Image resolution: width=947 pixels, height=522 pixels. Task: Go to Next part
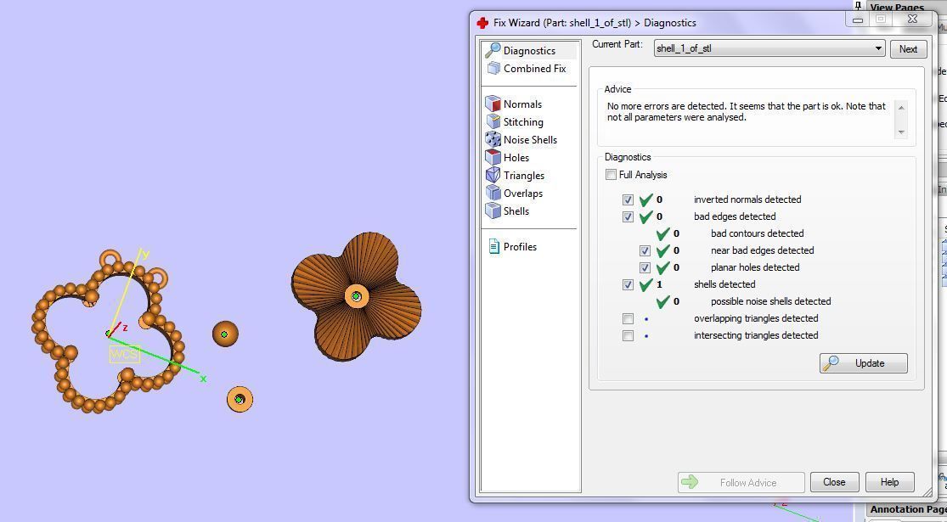[x=908, y=49]
